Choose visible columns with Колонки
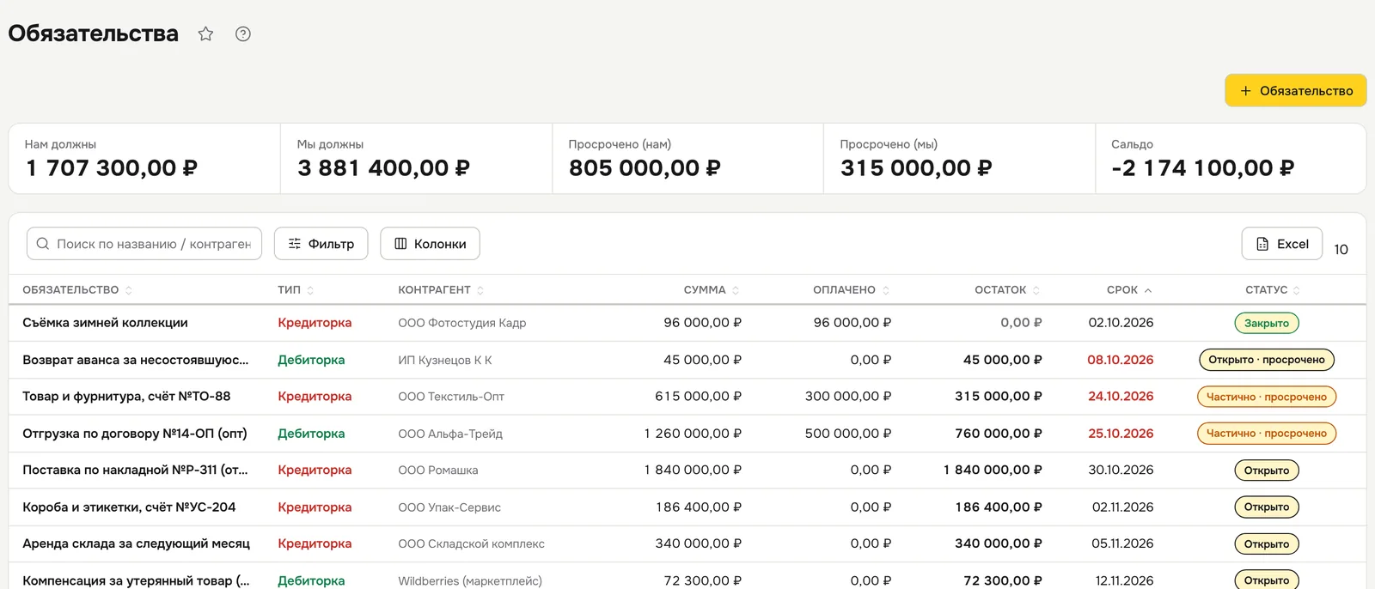Screen dimensions: 1375x589 tap(430, 244)
